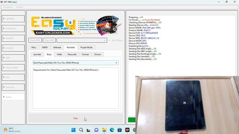Click the Reset ADB button
239x134 pixels.
tap(35, 40)
